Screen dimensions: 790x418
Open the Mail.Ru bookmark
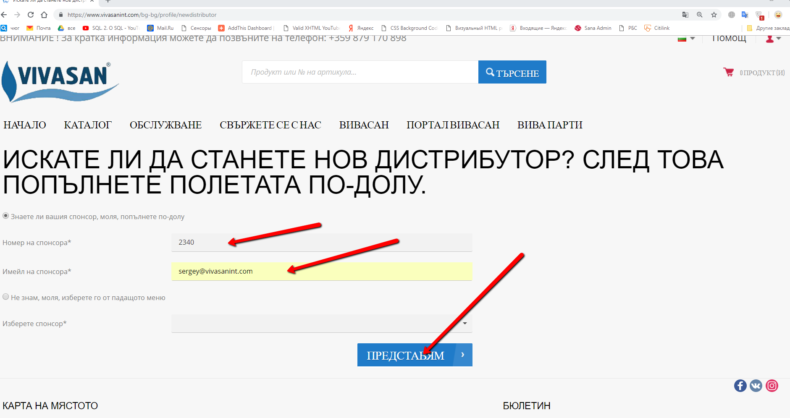point(160,28)
